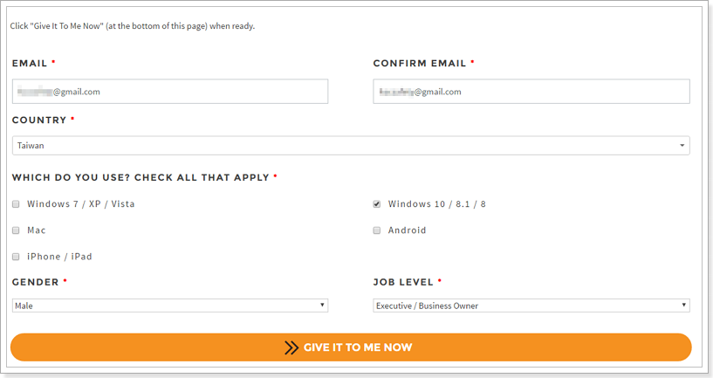The image size is (713, 378).
Task: Open the Country dropdown showing Taiwan
Action: [349, 146]
